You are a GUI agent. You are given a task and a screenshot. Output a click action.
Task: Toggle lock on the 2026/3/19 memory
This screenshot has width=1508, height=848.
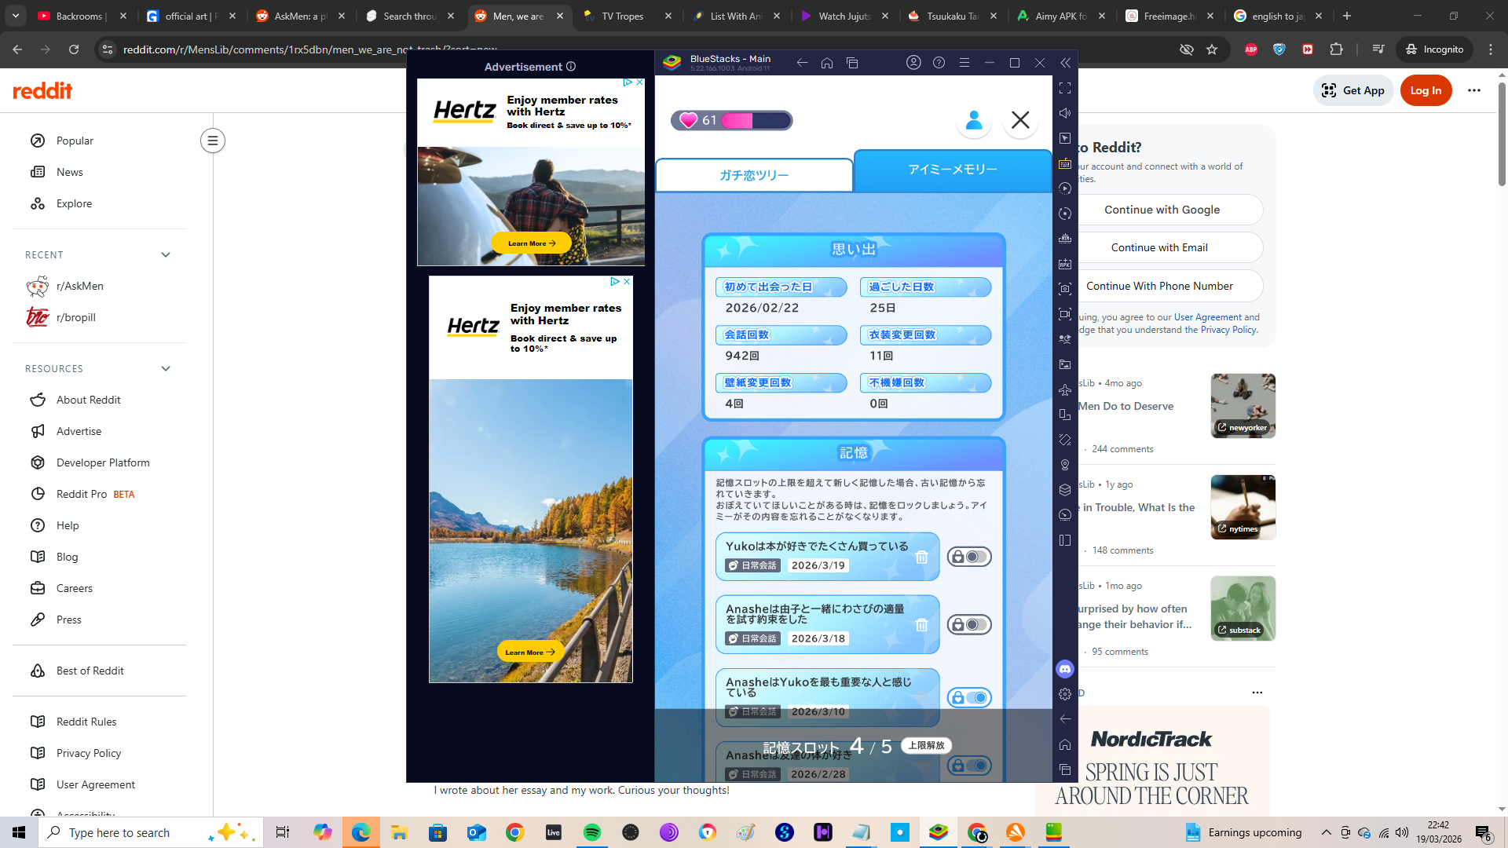[x=969, y=557]
